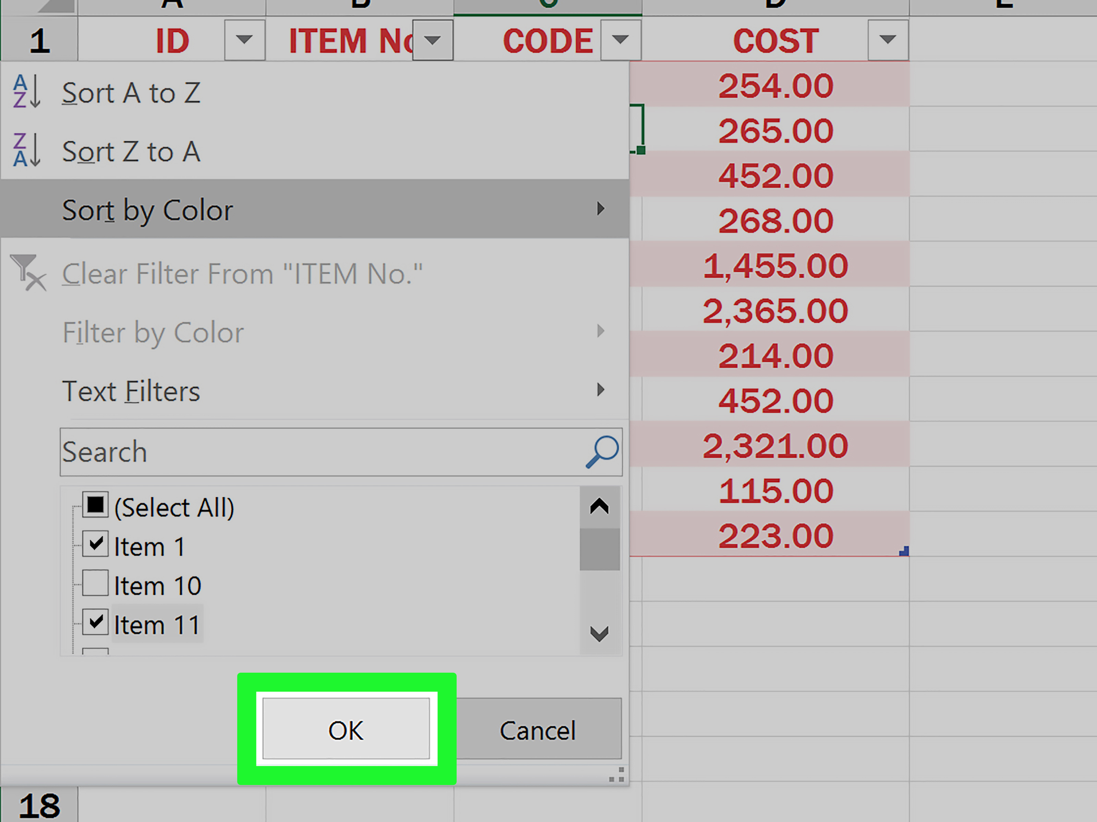1097x822 pixels.
Task: Click inside the Search field
Action: (298, 451)
